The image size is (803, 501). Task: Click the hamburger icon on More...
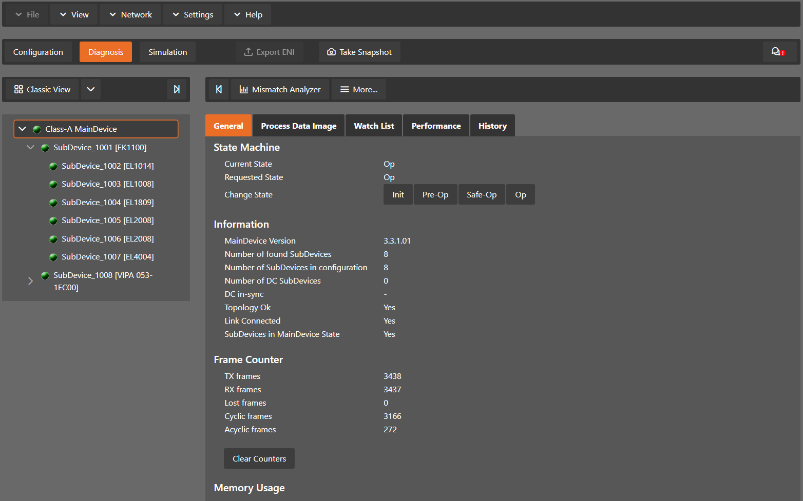(x=345, y=89)
